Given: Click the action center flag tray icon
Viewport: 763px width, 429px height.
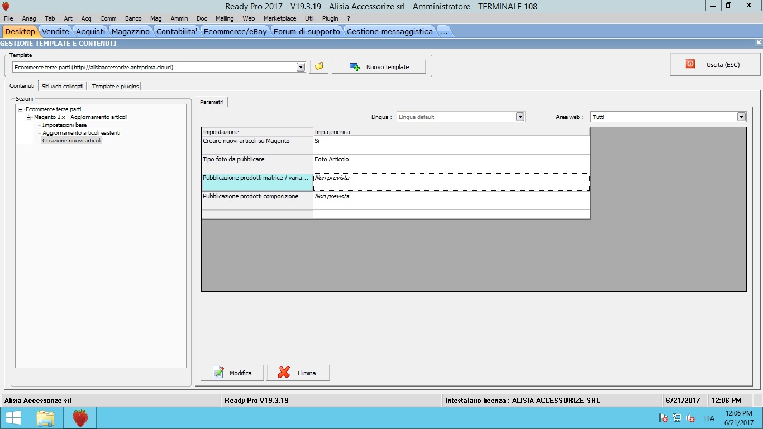Looking at the screenshot, I should (664, 418).
